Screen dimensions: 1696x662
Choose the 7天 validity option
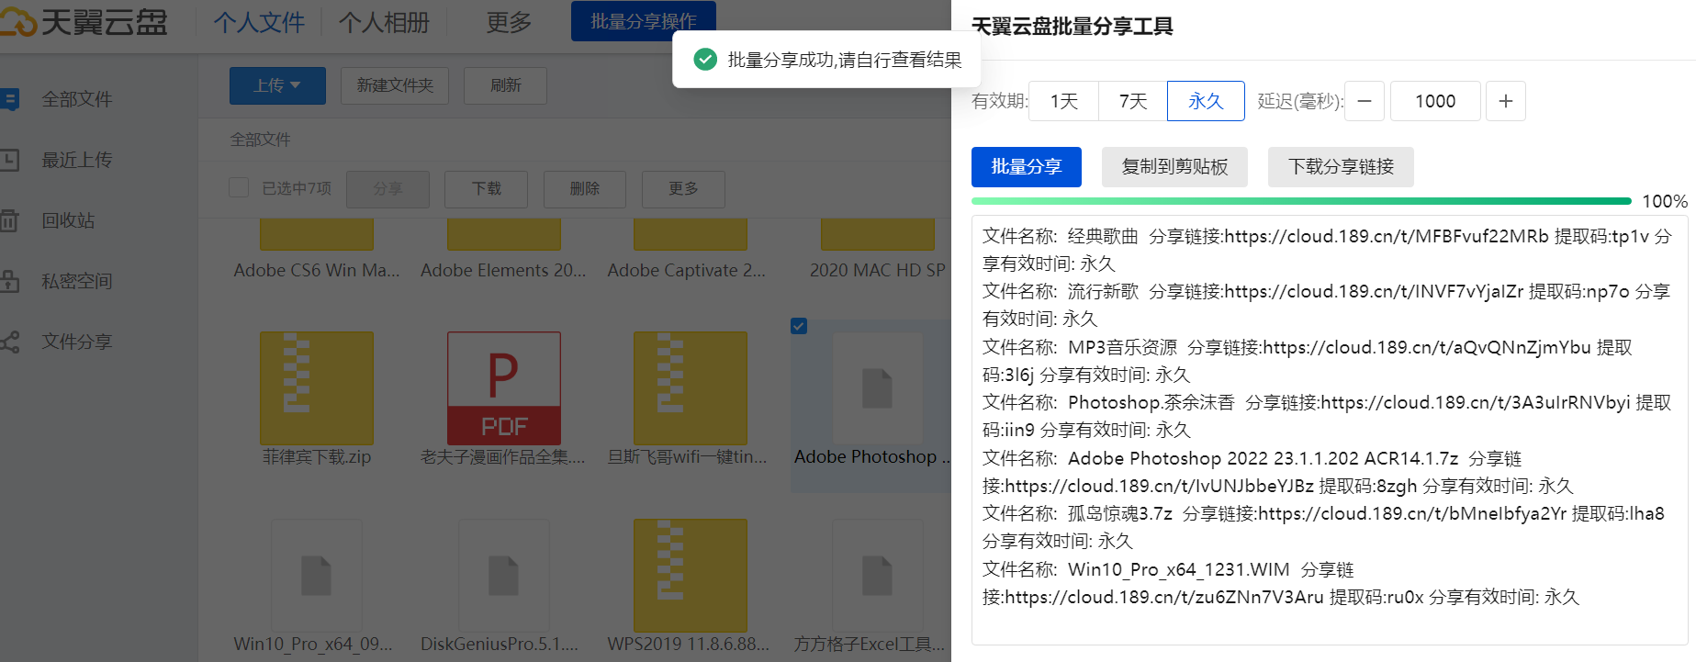(x=1132, y=101)
